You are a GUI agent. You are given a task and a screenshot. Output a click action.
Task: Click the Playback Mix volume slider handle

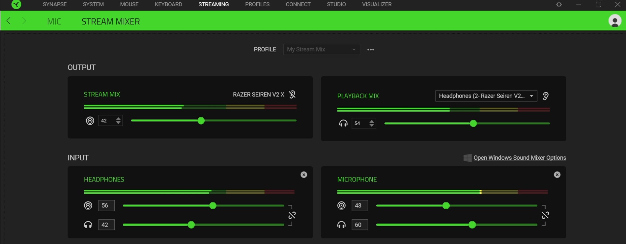(473, 123)
